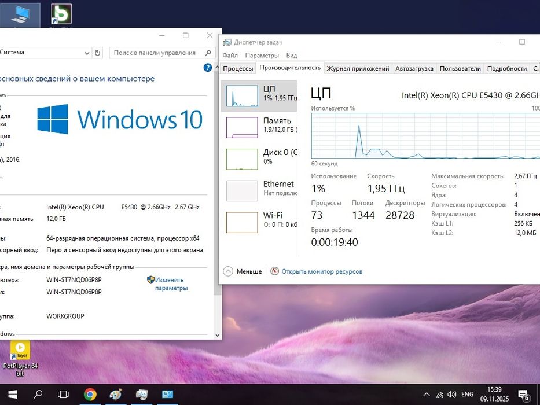The width and height of the screenshot is (540, 405).
Task: Select green b shortcut desktop icon
Action: click(x=61, y=14)
